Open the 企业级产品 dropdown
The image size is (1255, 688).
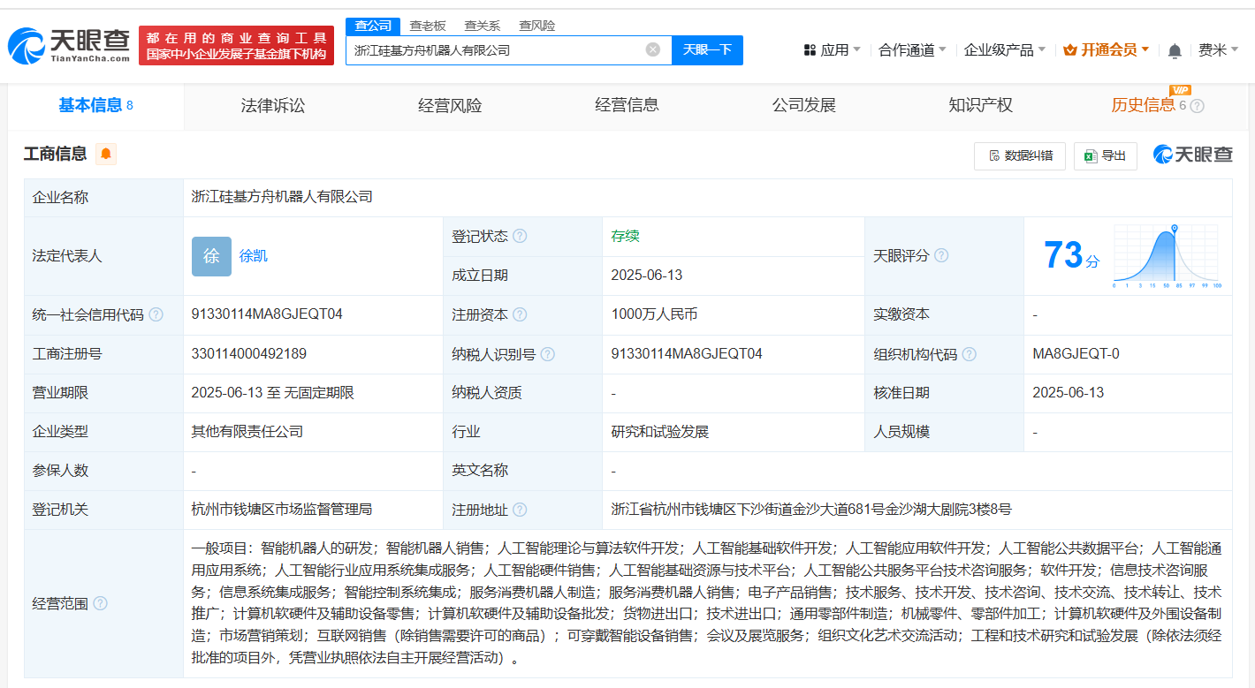[x=1005, y=50]
